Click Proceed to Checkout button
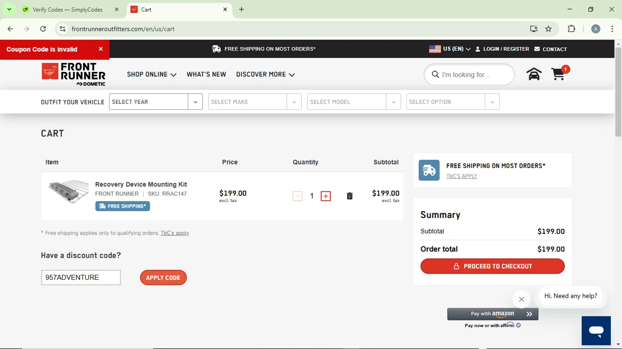Viewport: 622px width, 349px height. (492, 266)
